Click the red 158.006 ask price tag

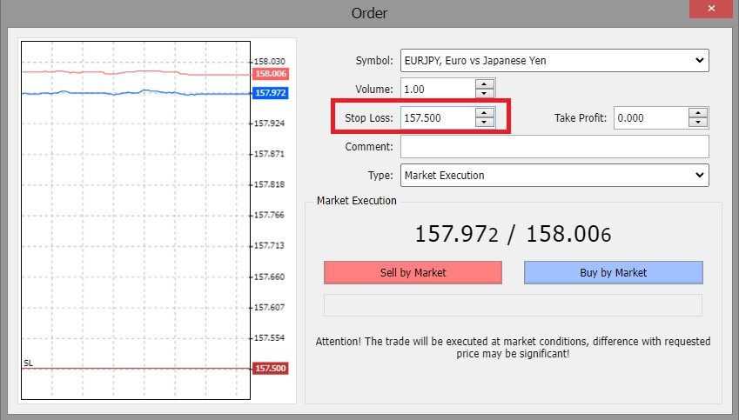click(270, 75)
